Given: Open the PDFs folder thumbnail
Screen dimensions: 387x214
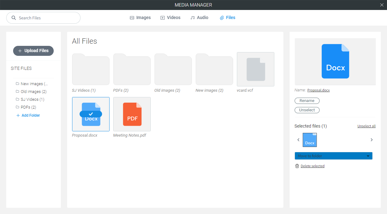Looking at the screenshot, I should (x=132, y=69).
